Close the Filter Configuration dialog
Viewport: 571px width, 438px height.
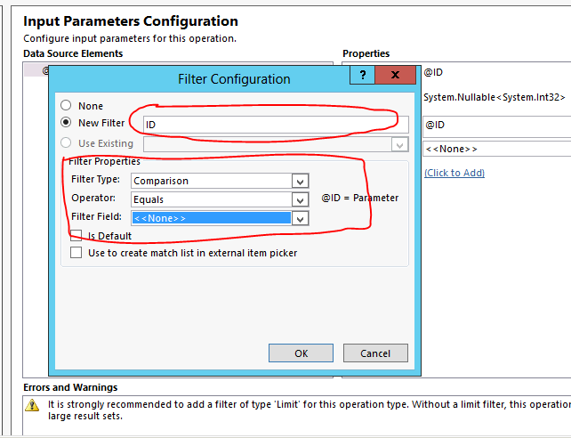pos(395,77)
